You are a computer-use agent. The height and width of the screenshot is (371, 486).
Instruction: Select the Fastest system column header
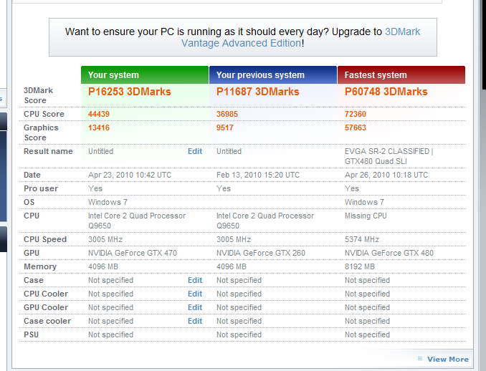(x=401, y=75)
